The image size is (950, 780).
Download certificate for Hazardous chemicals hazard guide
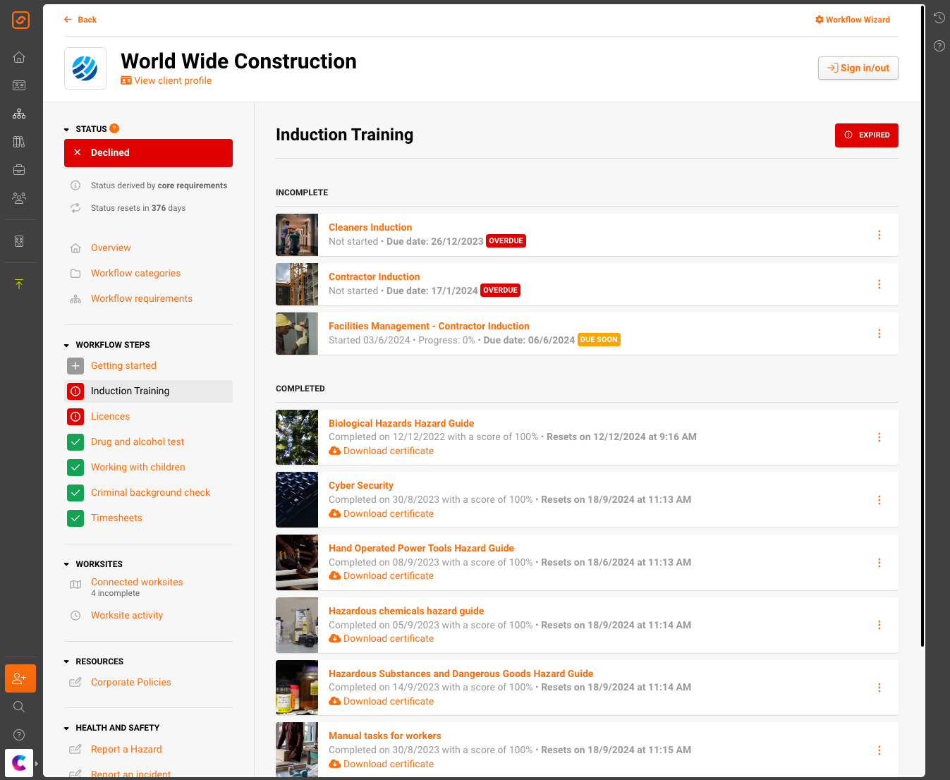tap(382, 639)
